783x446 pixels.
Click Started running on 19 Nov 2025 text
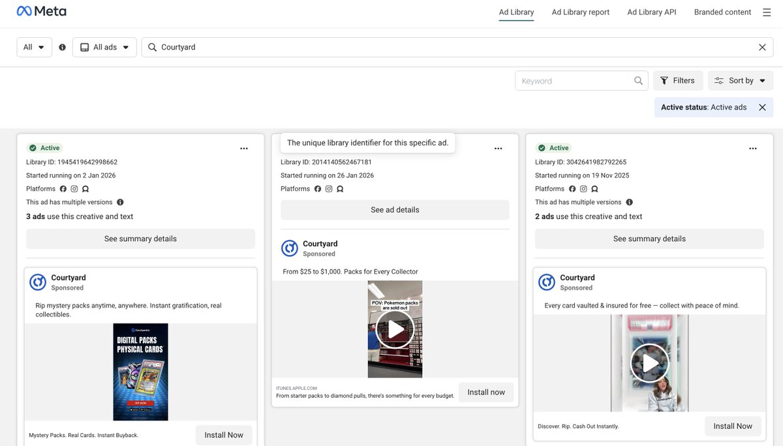pyautogui.click(x=582, y=175)
